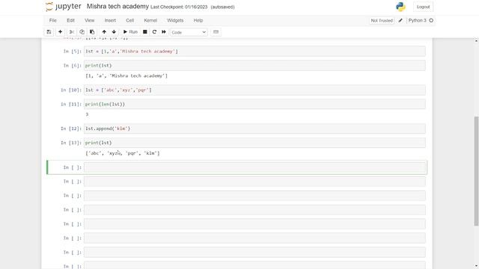Screen dimensions: 479x269
Task: Click the Jupyter logo
Action: (64, 7)
